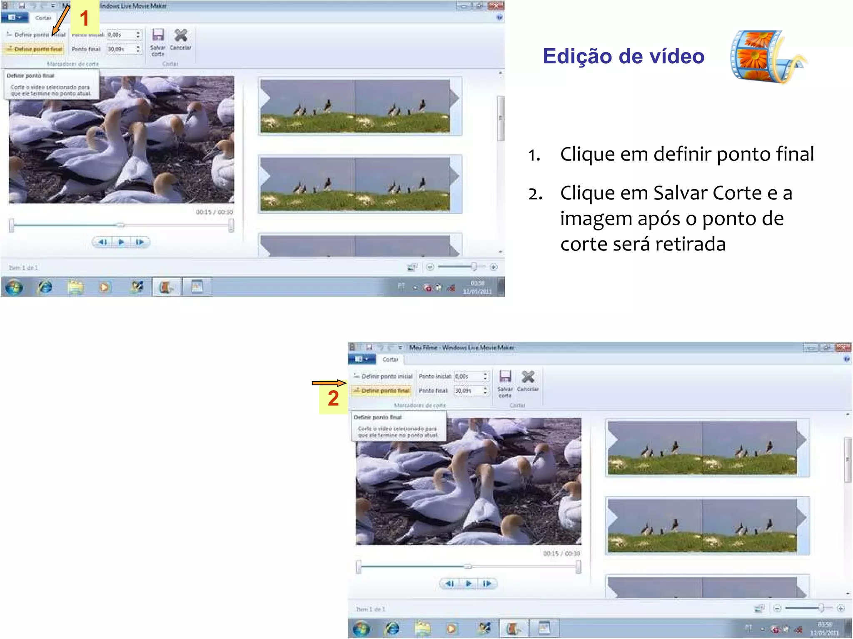Click storyboard scrollbar thumb in lower window

point(848,460)
